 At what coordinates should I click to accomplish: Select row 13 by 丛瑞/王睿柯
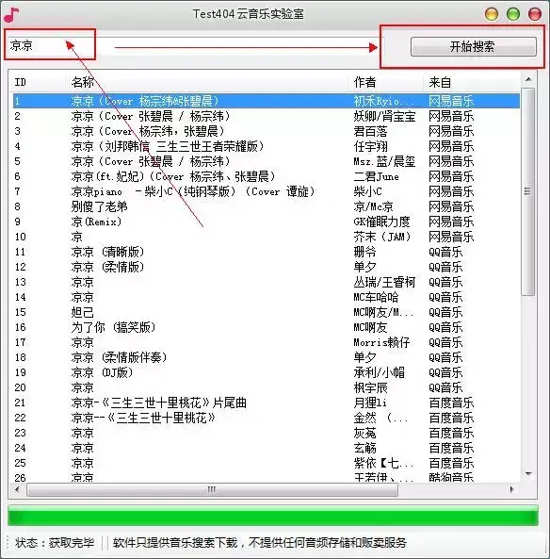pos(267,282)
